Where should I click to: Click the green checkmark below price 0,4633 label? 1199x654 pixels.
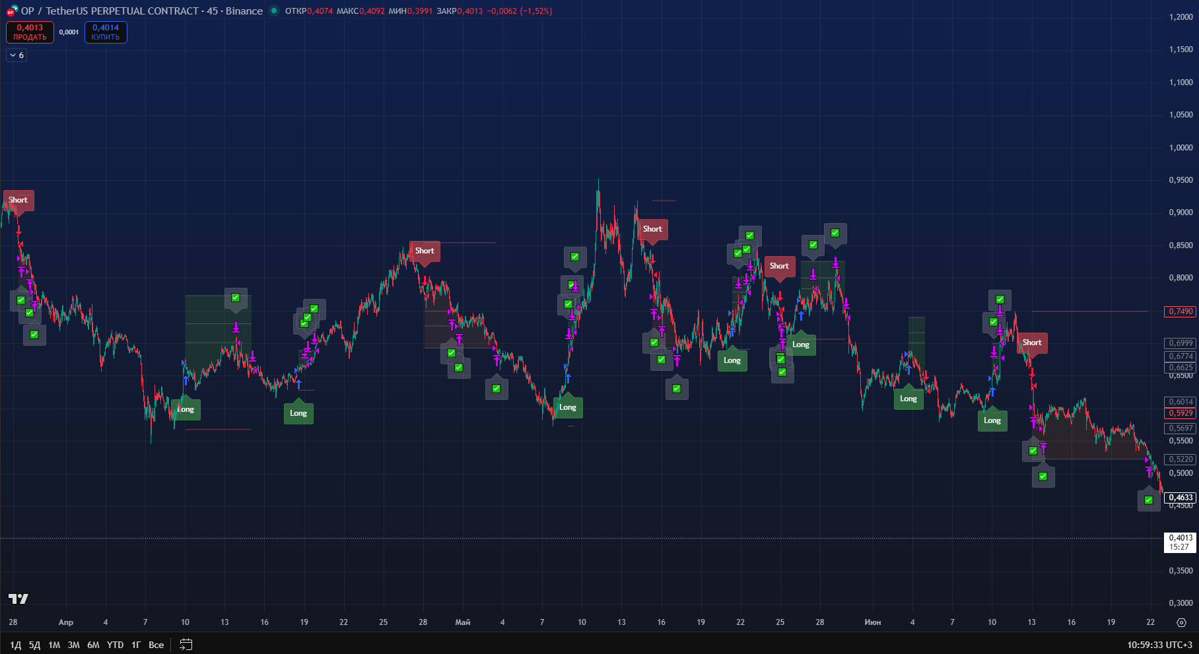(x=1149, y=500)
